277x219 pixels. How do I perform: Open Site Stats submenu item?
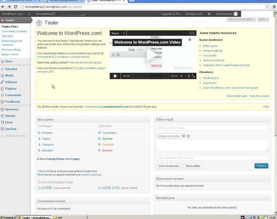(x=7, y=36)
